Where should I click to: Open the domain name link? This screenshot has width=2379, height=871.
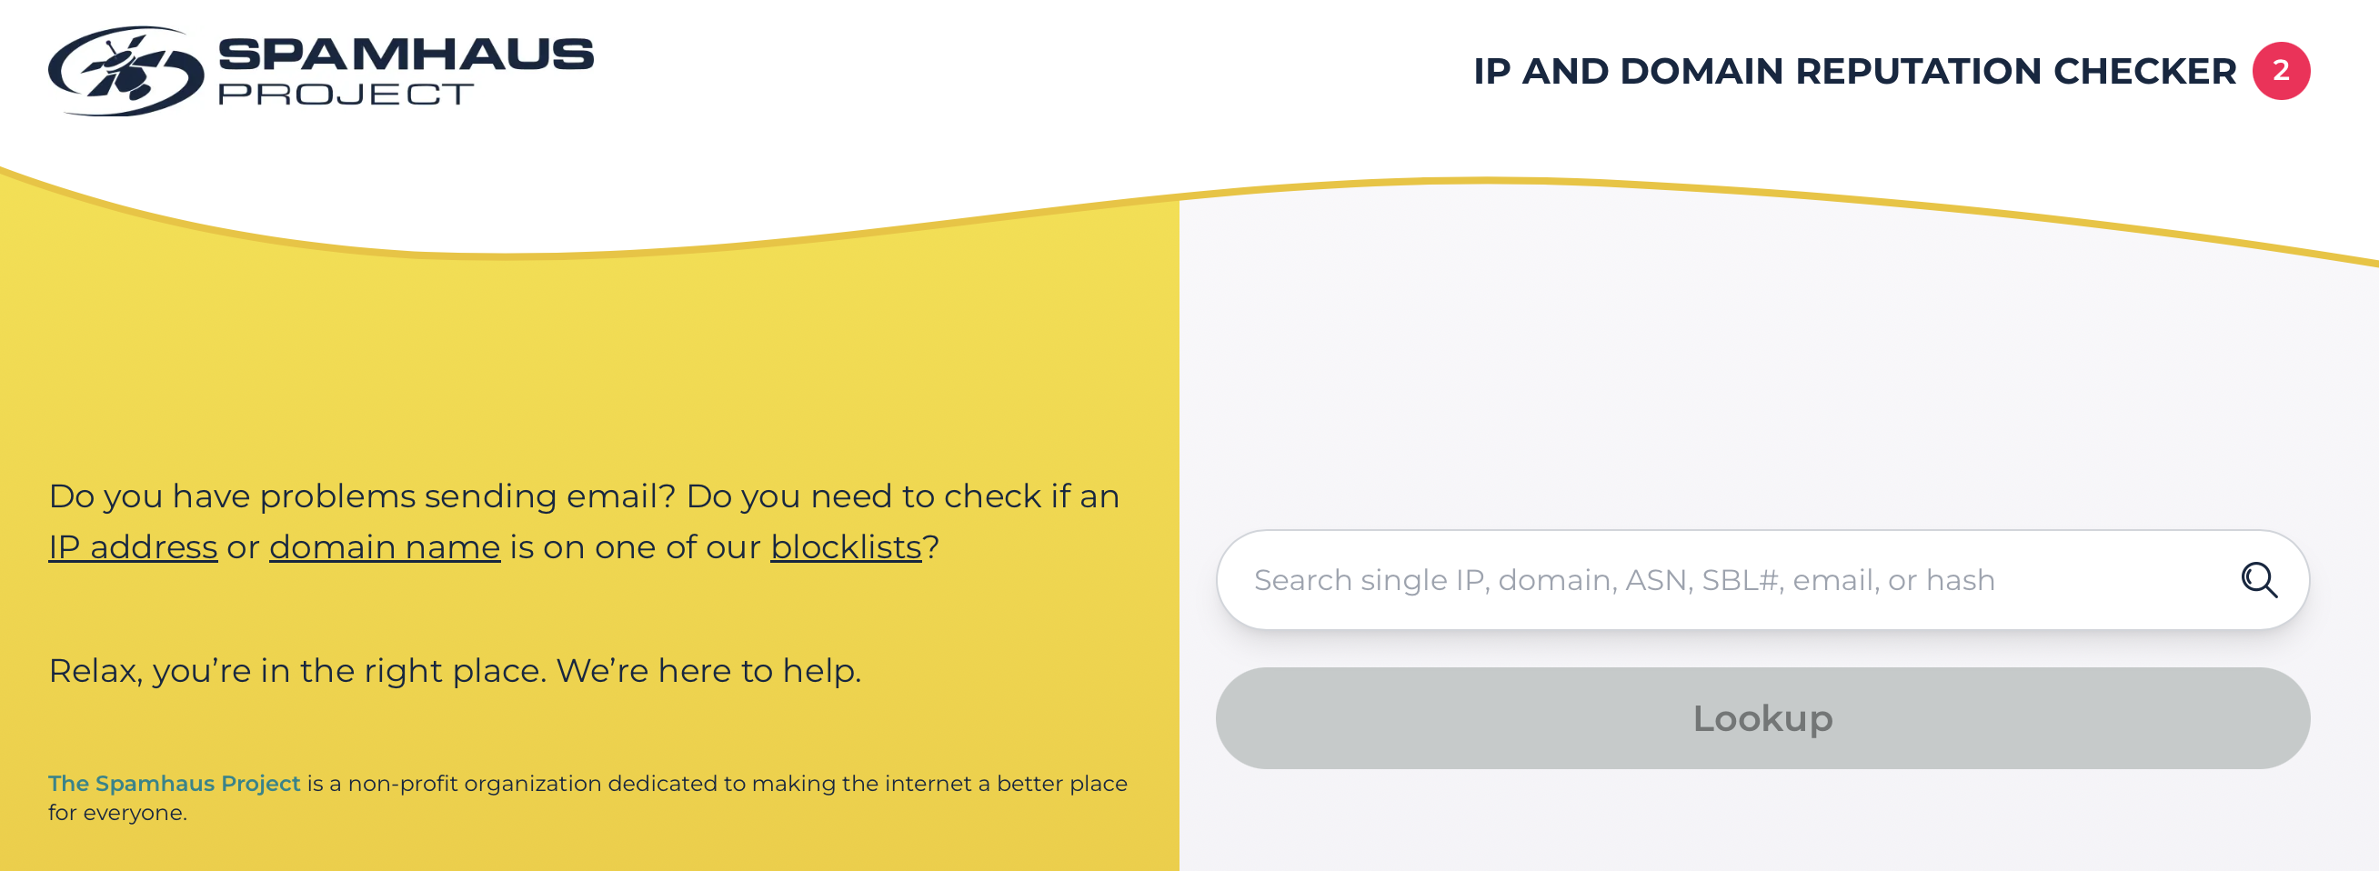pos(384,546)
